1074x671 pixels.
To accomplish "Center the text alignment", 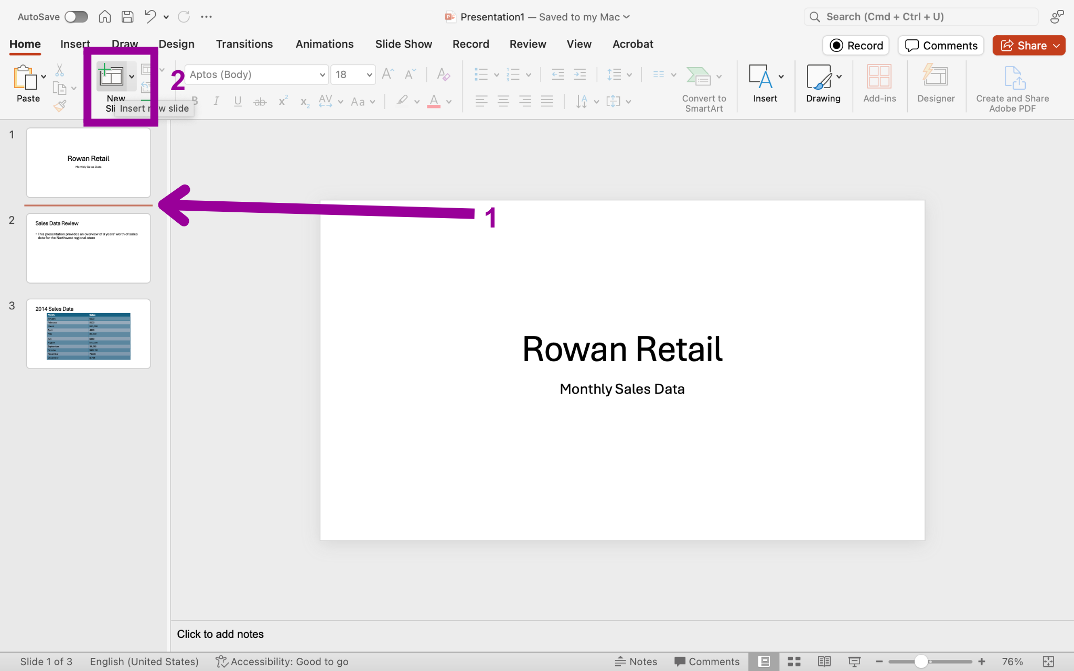I will tap(503, 101).
